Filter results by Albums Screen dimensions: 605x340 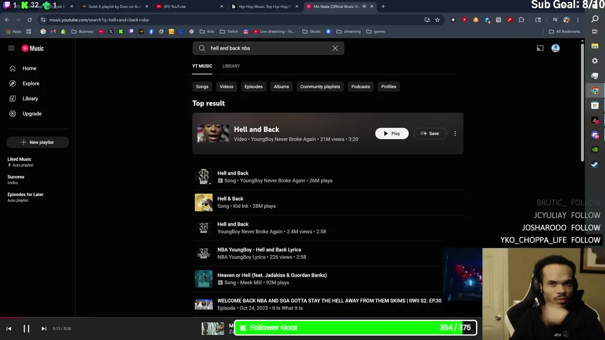281,86
